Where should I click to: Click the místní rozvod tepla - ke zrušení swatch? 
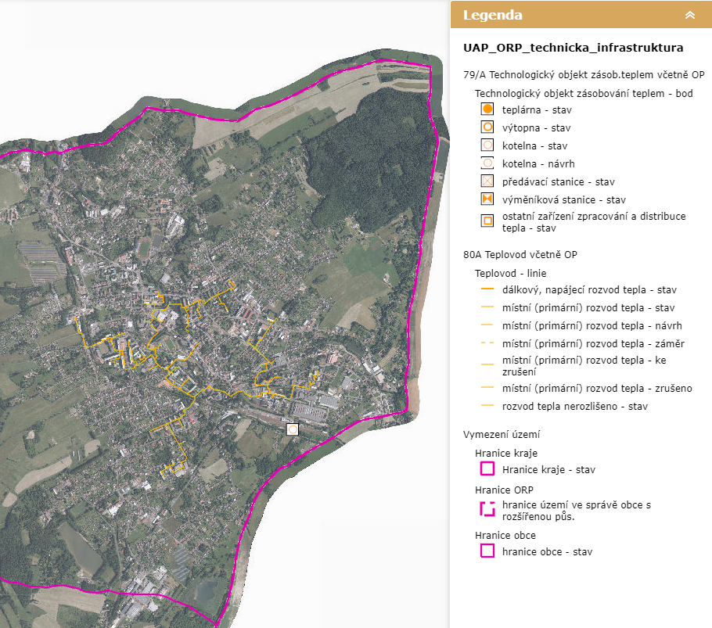click(x=487, y=364)
